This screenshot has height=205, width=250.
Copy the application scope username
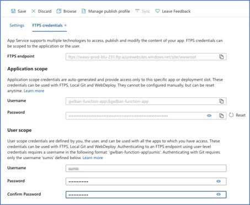click(221, 101)
